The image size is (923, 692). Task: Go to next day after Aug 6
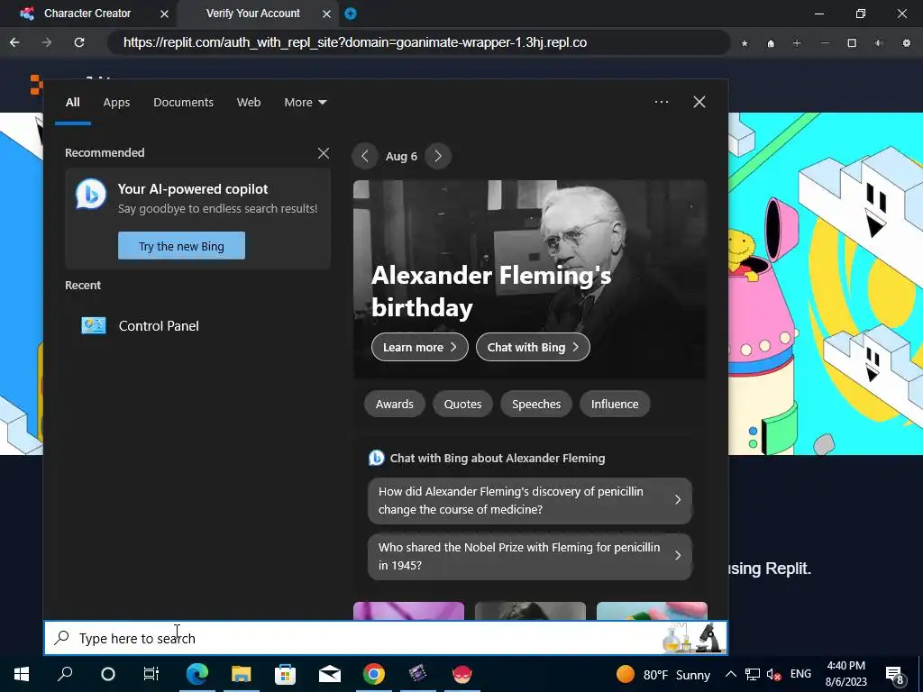click(x=438, y=156)
